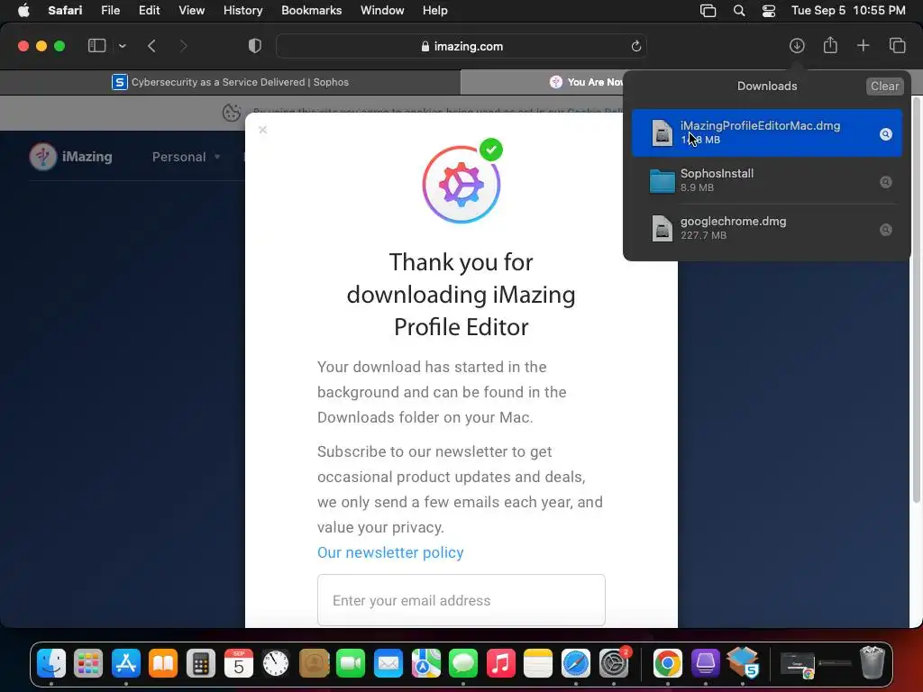Image resolution: width=923 pixels, height=692 pixels.
Task: Clear the downloads list
Action: coord(884,86)
